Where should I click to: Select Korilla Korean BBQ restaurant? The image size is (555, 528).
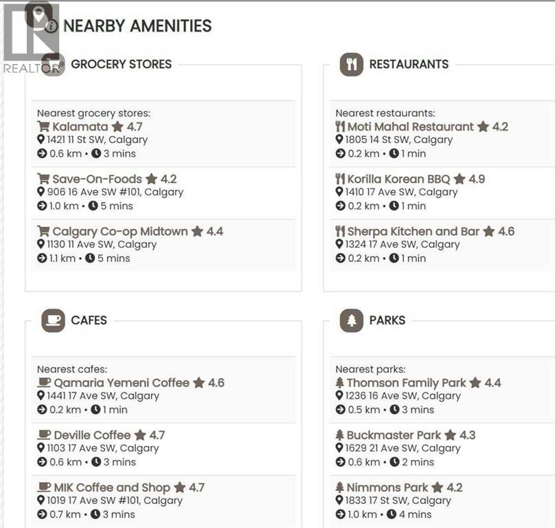point(398,179)
